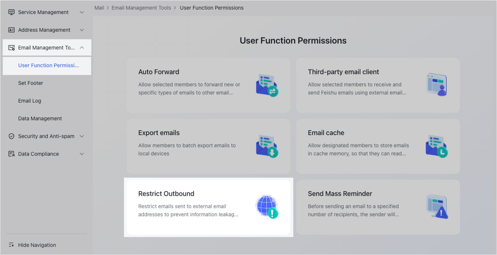The width and height of the screenshot is (497, 255).
Task: Expand Address Management with its chevron
Action: [82, 30]
